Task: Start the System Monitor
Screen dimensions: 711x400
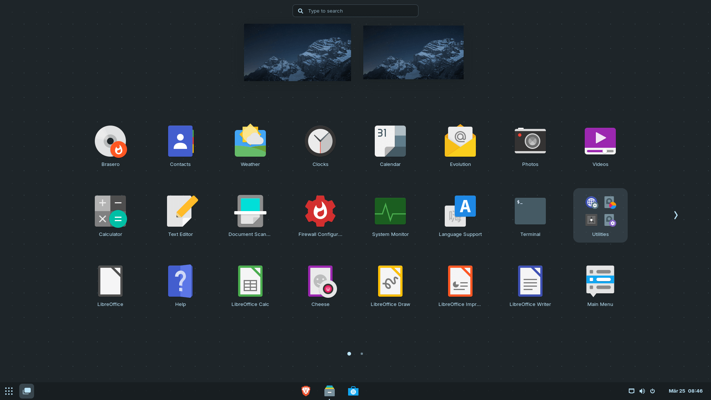Action: pos(390,211)
